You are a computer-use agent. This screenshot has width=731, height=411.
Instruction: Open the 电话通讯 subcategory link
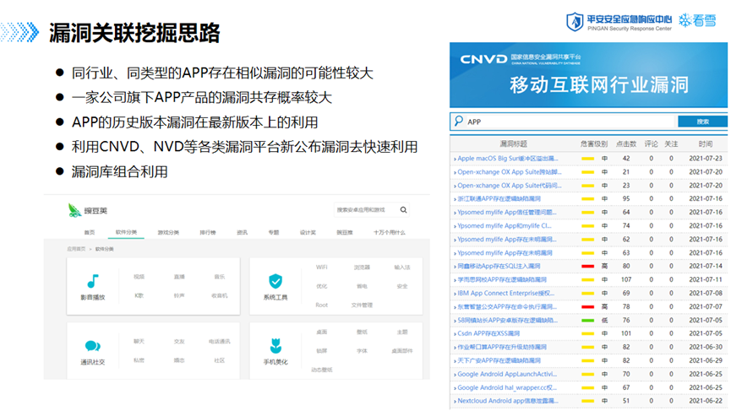point(219,341)
